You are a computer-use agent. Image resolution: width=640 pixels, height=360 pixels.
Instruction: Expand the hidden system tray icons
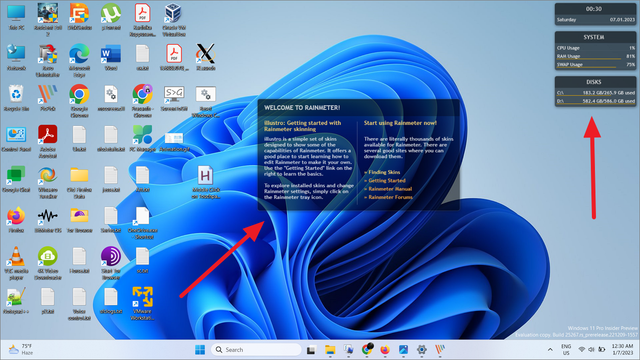[550, 350]
